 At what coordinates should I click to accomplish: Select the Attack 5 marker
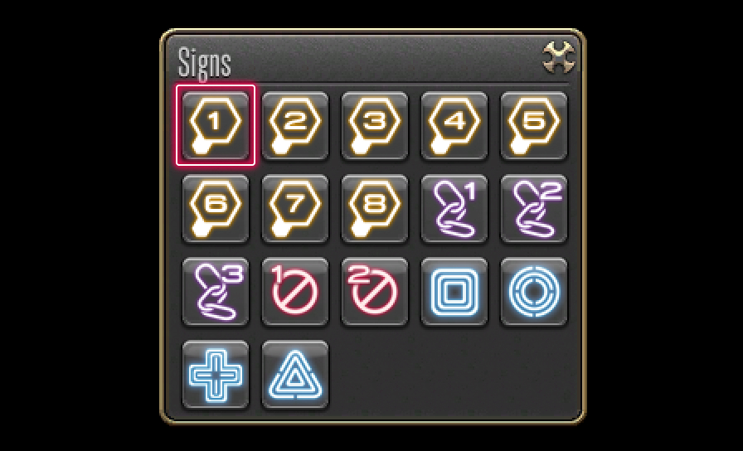pyautogui.click(x=534, y=125)
